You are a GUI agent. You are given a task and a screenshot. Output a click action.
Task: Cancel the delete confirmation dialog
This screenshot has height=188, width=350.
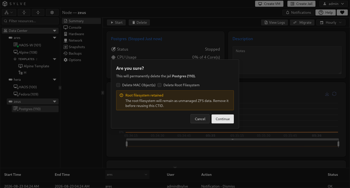click(x=200, y=119)
